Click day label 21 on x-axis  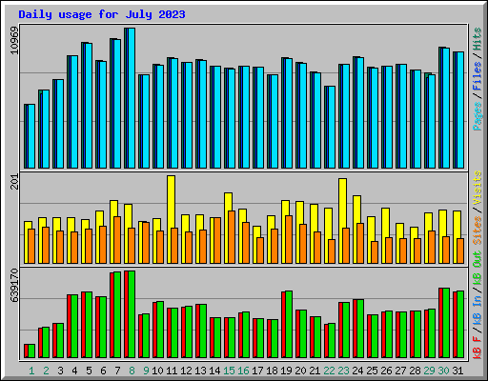click(x=315, y=371)
